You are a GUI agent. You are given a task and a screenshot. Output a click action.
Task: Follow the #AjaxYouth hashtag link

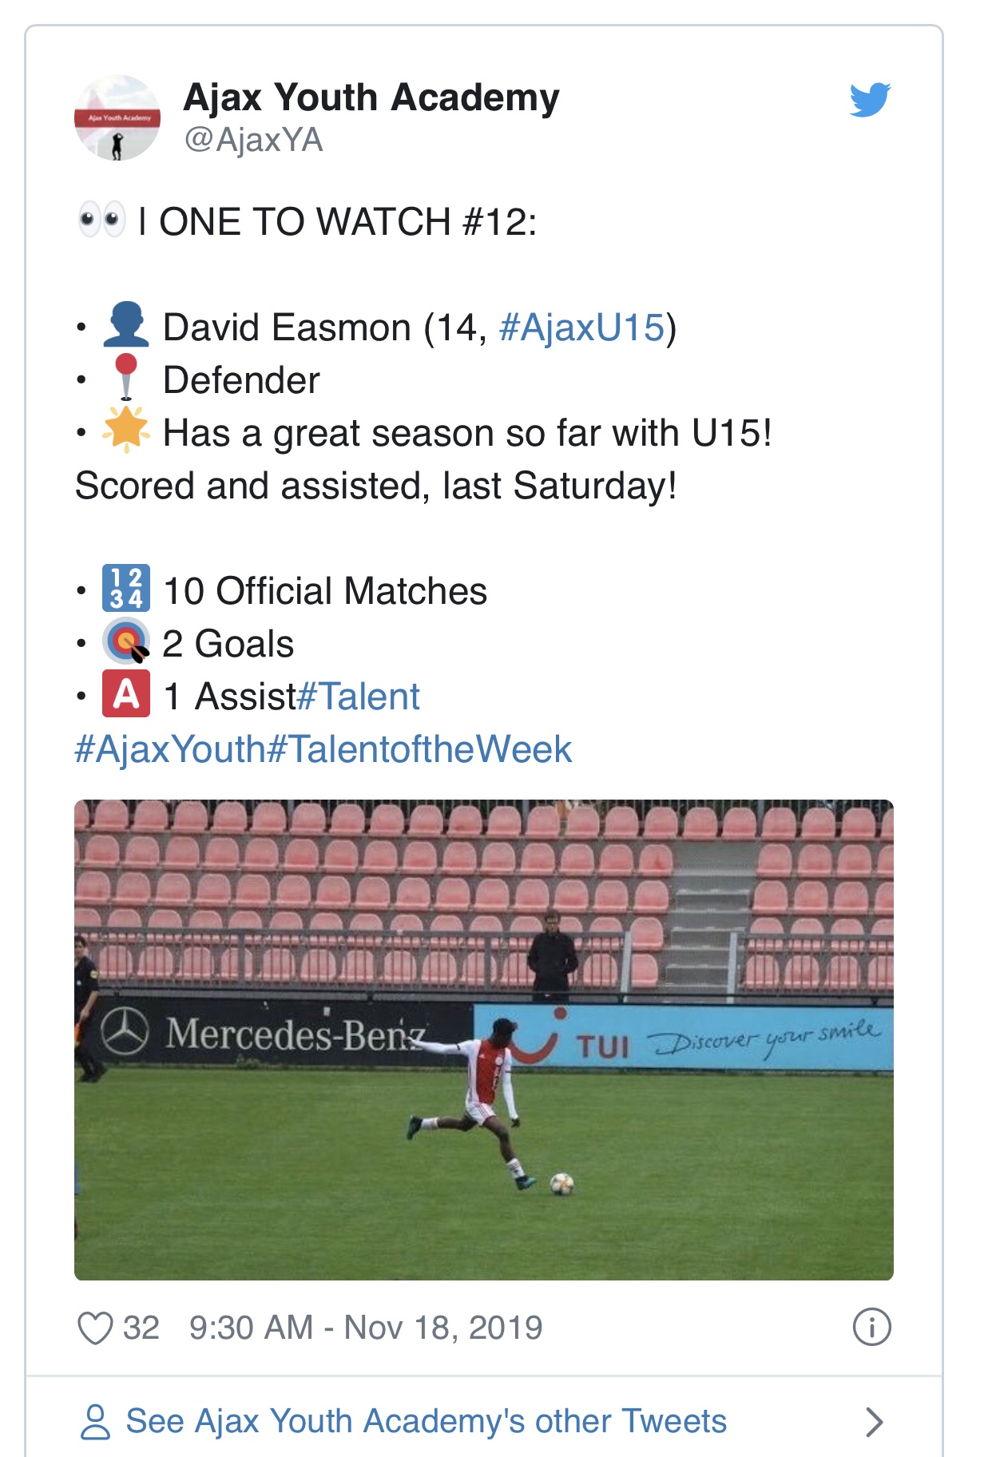coord(170,749)
